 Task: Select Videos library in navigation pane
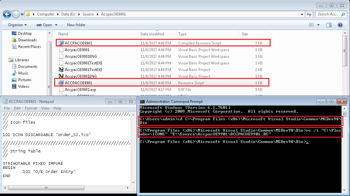pos(24,86)
